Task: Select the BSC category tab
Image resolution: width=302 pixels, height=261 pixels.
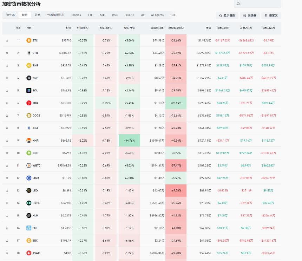Action: [x=115, y=15]
